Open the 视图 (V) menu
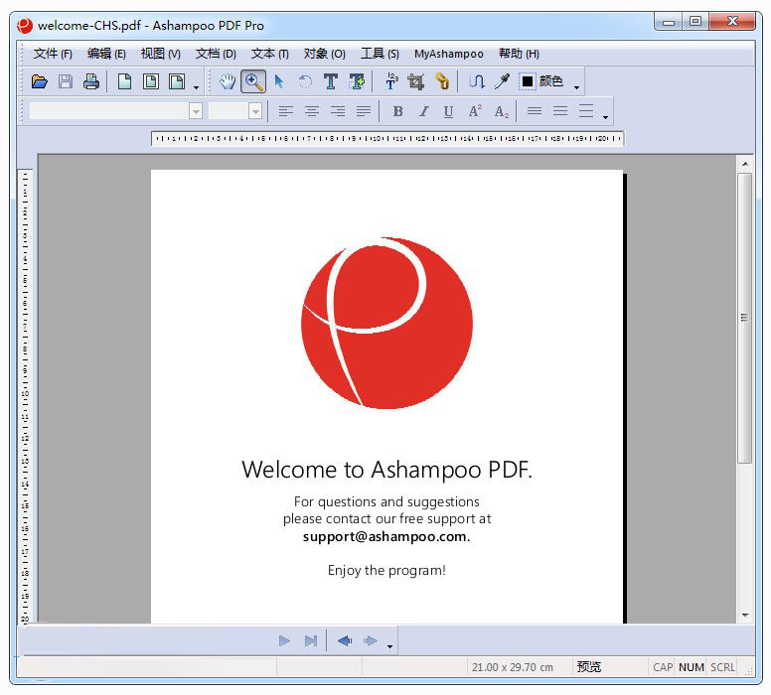The image size is (771, 695). click(x=160, y=54)
